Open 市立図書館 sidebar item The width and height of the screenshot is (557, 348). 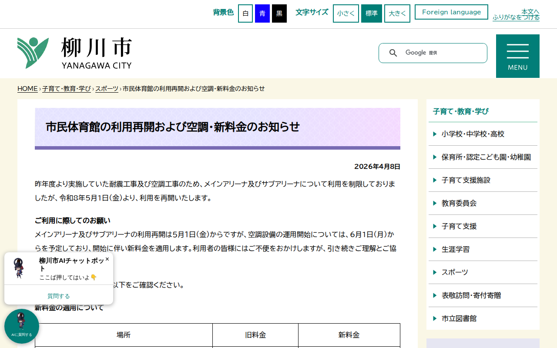coord(483,318)
